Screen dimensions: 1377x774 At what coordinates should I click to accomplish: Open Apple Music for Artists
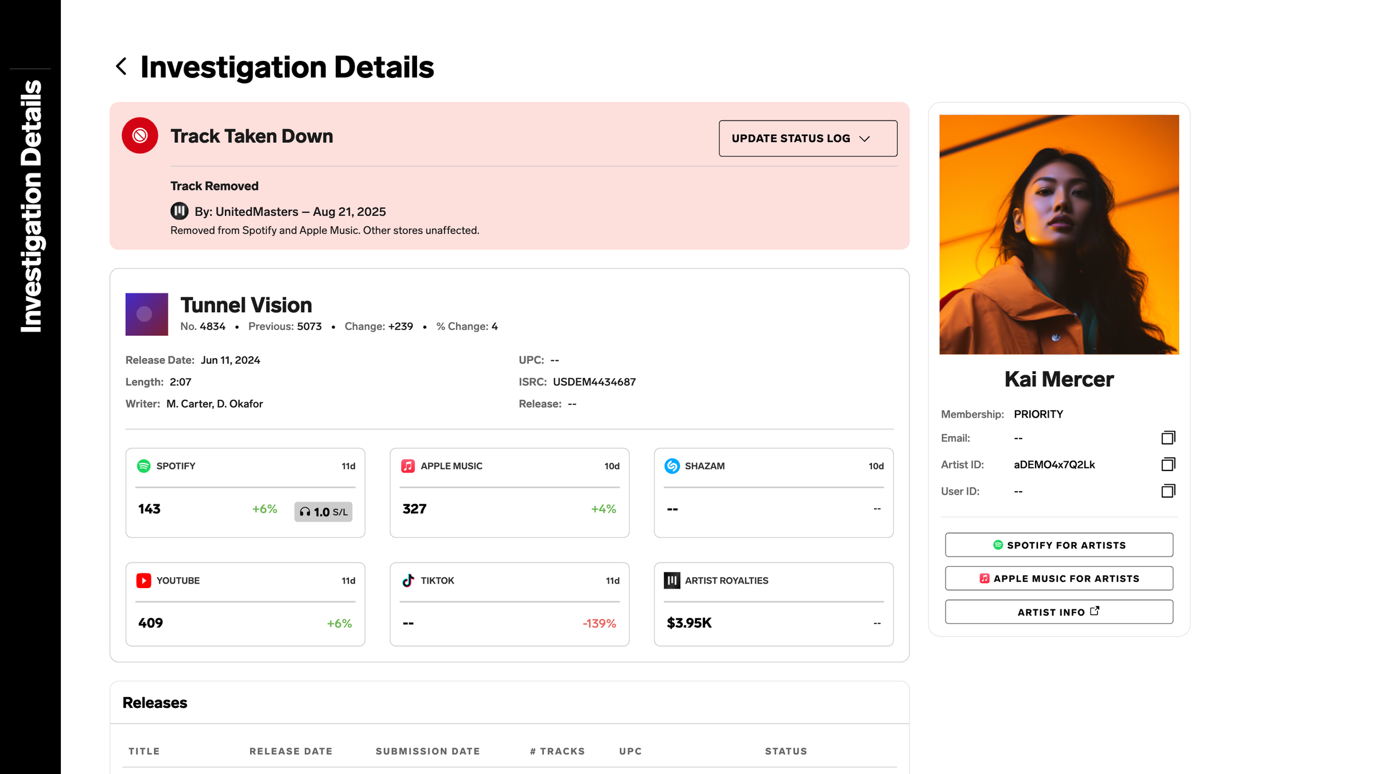1059,578
